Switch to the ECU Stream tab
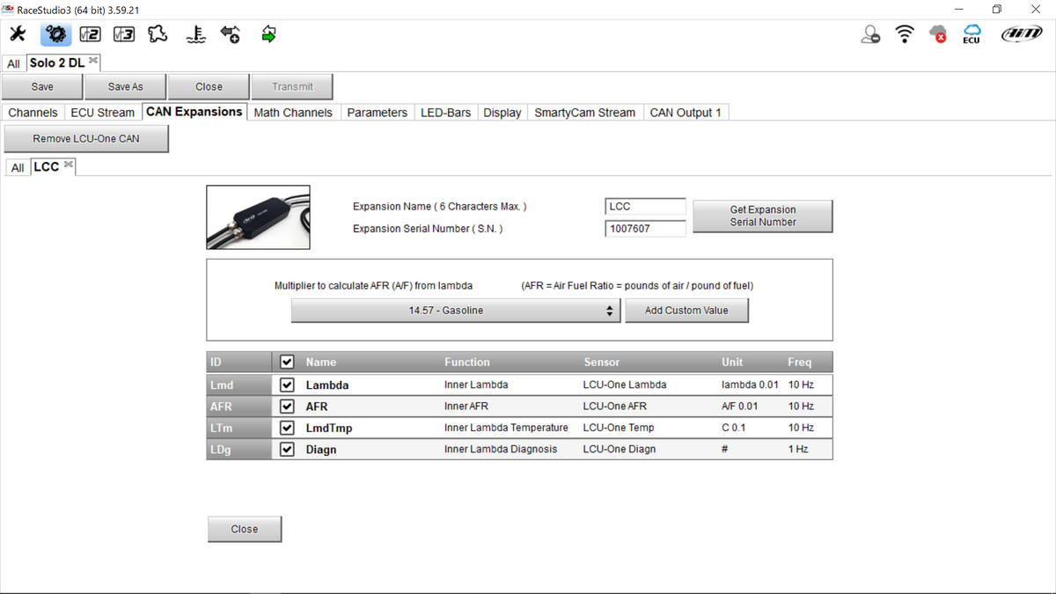Viewport: 1056px width, 594px height. pos(103,113)
